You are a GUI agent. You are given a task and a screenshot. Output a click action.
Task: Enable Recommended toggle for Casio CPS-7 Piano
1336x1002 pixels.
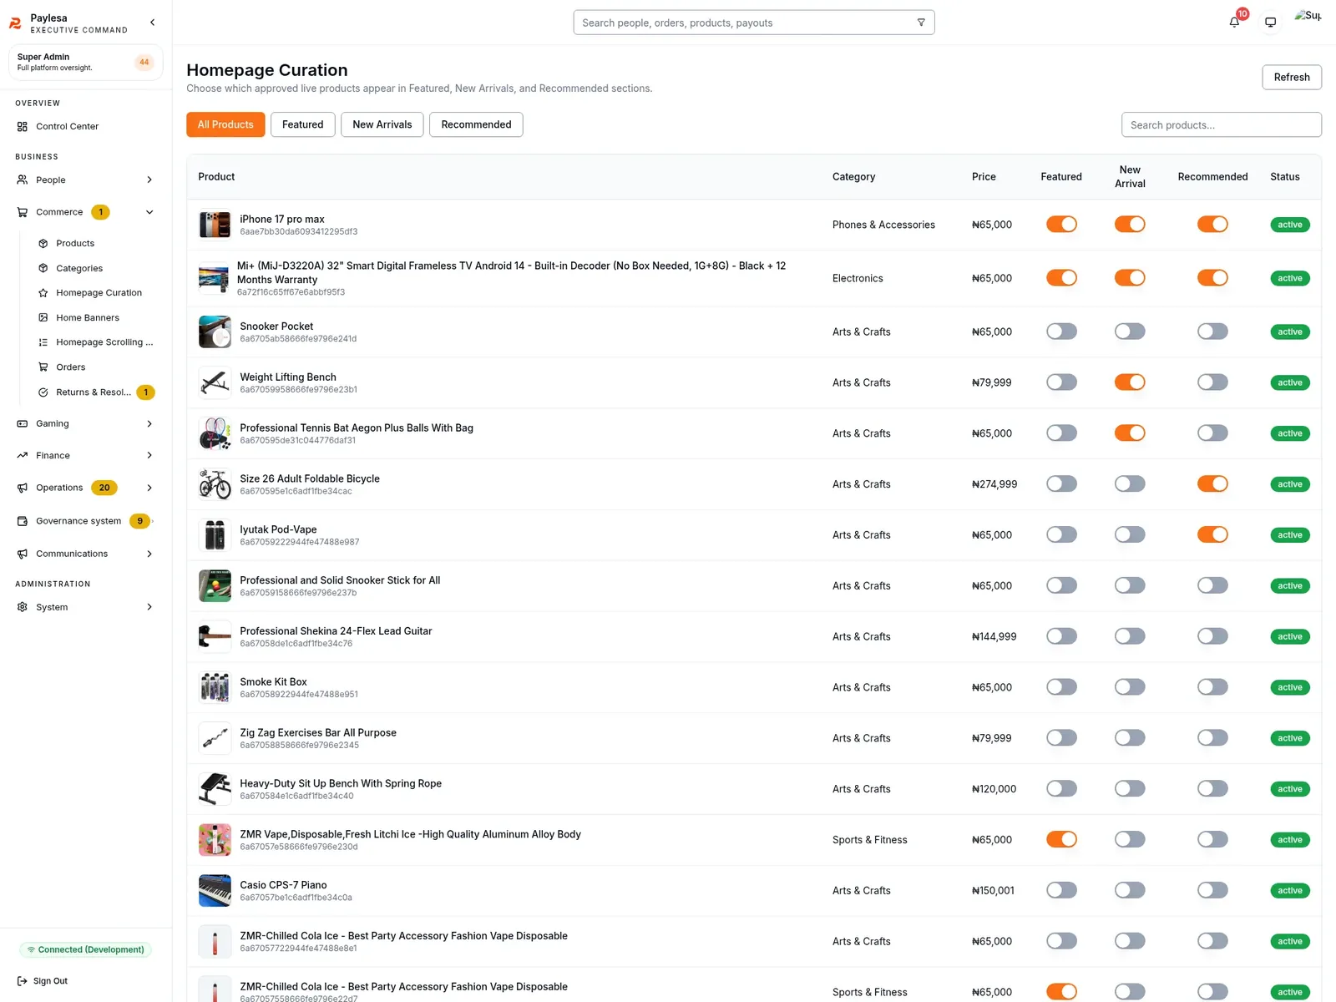(x=1212, y=891)
